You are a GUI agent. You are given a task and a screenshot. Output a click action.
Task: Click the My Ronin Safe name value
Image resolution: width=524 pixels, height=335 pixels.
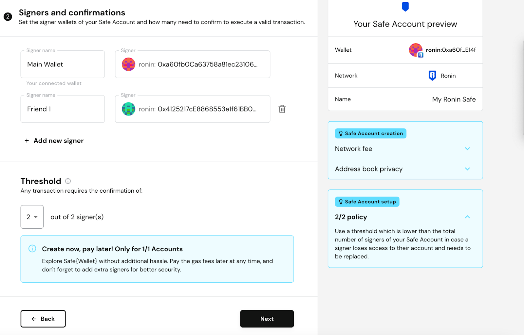(454, 99)
